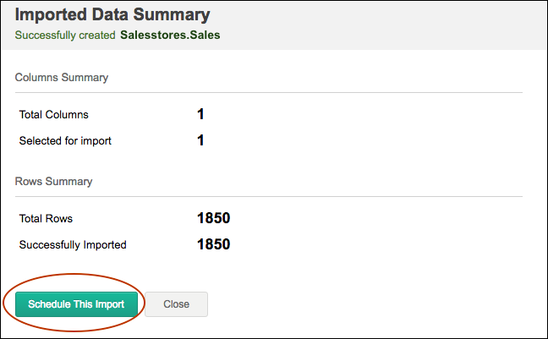
Task: Select the Selected for import label
Action: pyautogui.click(x=65, y=140)
